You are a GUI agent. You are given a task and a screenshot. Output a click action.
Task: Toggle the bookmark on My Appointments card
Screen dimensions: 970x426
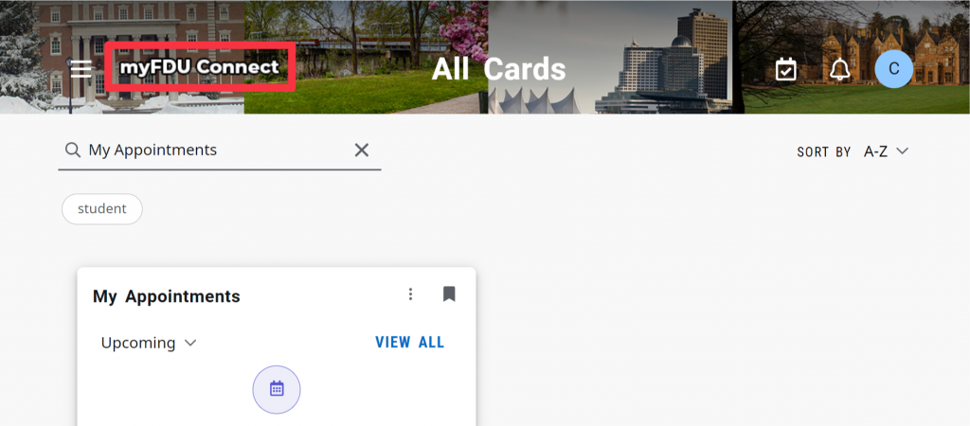click(449, 294)
